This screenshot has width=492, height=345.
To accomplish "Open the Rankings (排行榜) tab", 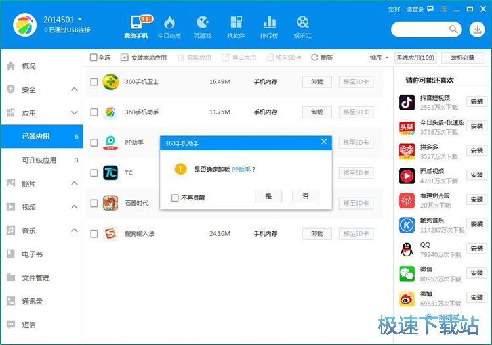I will pyautogui.click(x=269, y=28).
